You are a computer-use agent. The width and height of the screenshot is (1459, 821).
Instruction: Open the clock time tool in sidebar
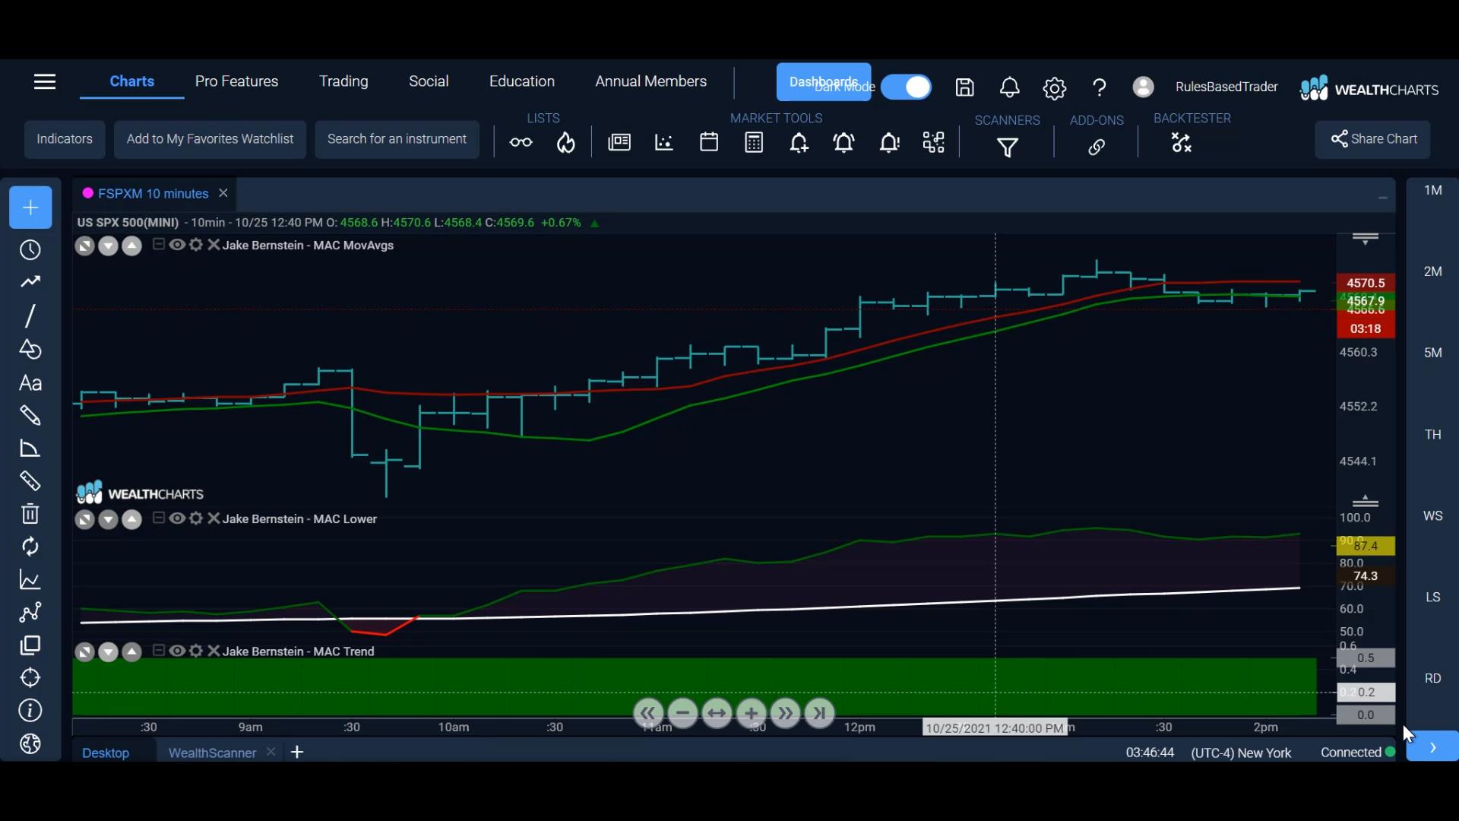click(x=30, y=250)
